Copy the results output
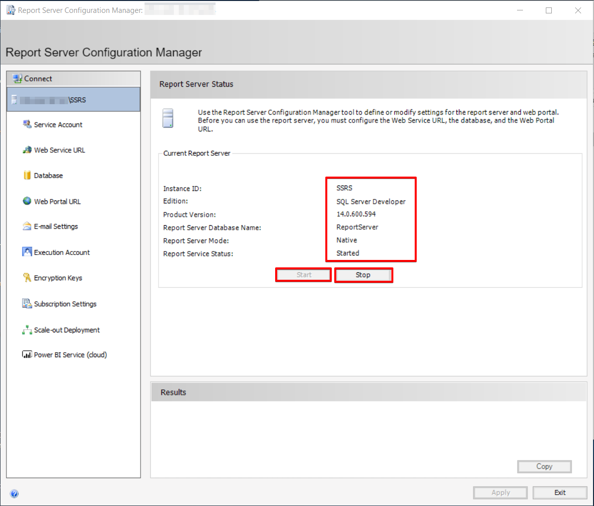This screenshot has width=594, height=506. 544,466
